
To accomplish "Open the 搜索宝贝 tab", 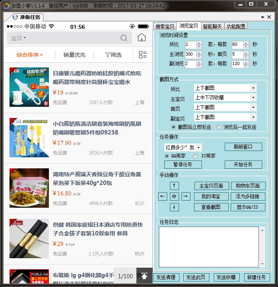I will [x=165, y=26].
